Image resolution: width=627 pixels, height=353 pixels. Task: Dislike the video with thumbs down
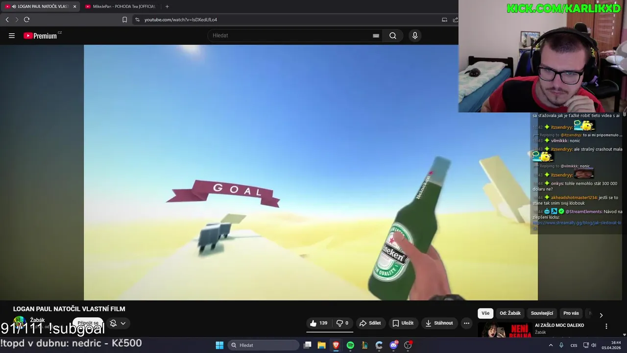coord(342,323)
